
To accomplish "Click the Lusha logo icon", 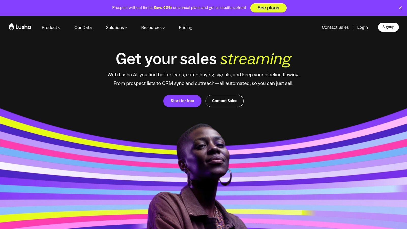I will 11,27.
